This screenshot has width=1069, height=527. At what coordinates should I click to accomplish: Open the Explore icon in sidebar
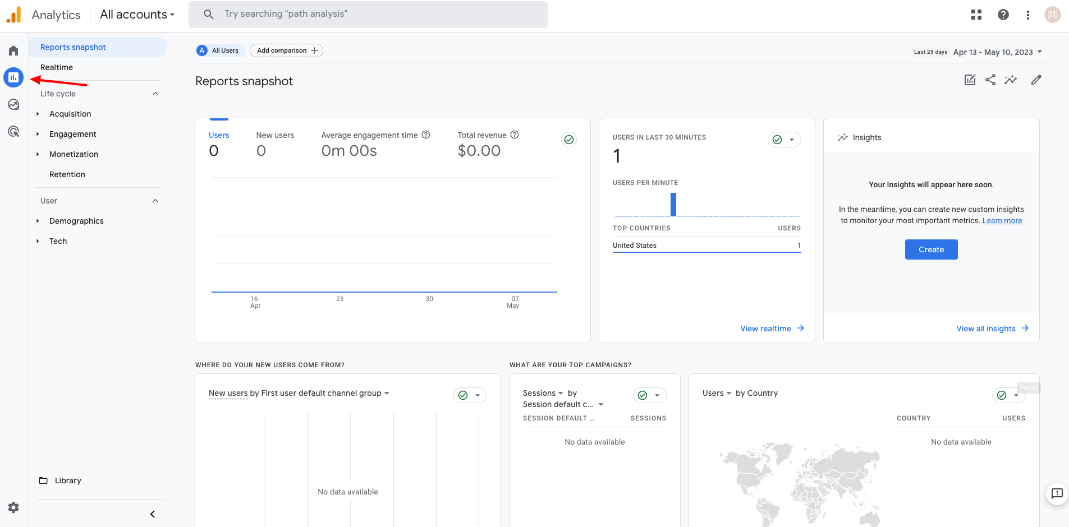[x=13, y=104]
